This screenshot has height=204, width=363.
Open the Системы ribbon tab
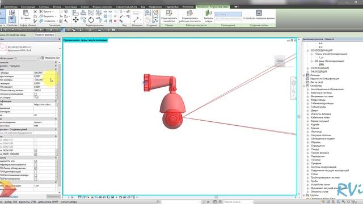point(44,7)
